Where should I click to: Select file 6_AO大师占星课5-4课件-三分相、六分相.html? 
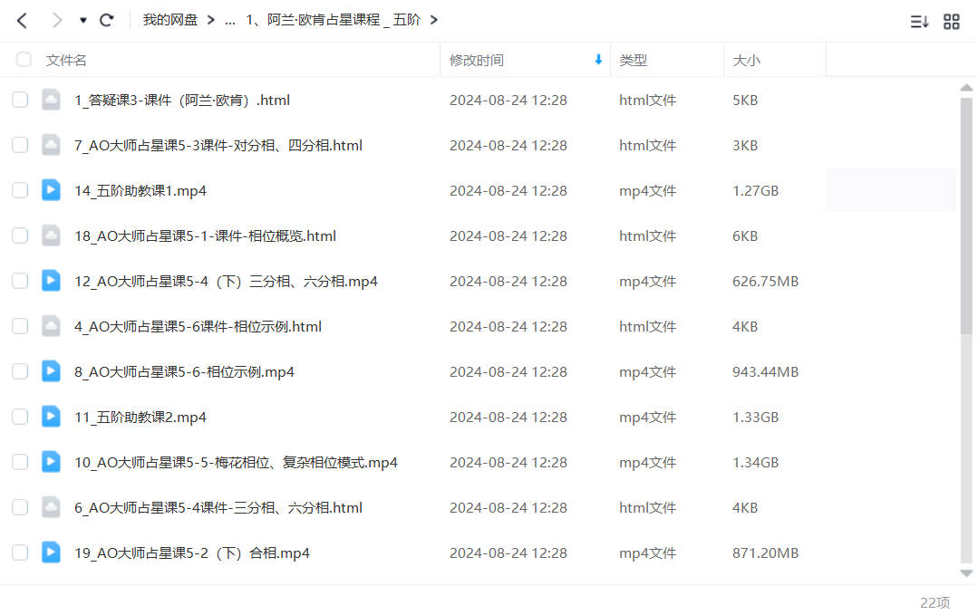pyautogui.click(x=218, y=508)
